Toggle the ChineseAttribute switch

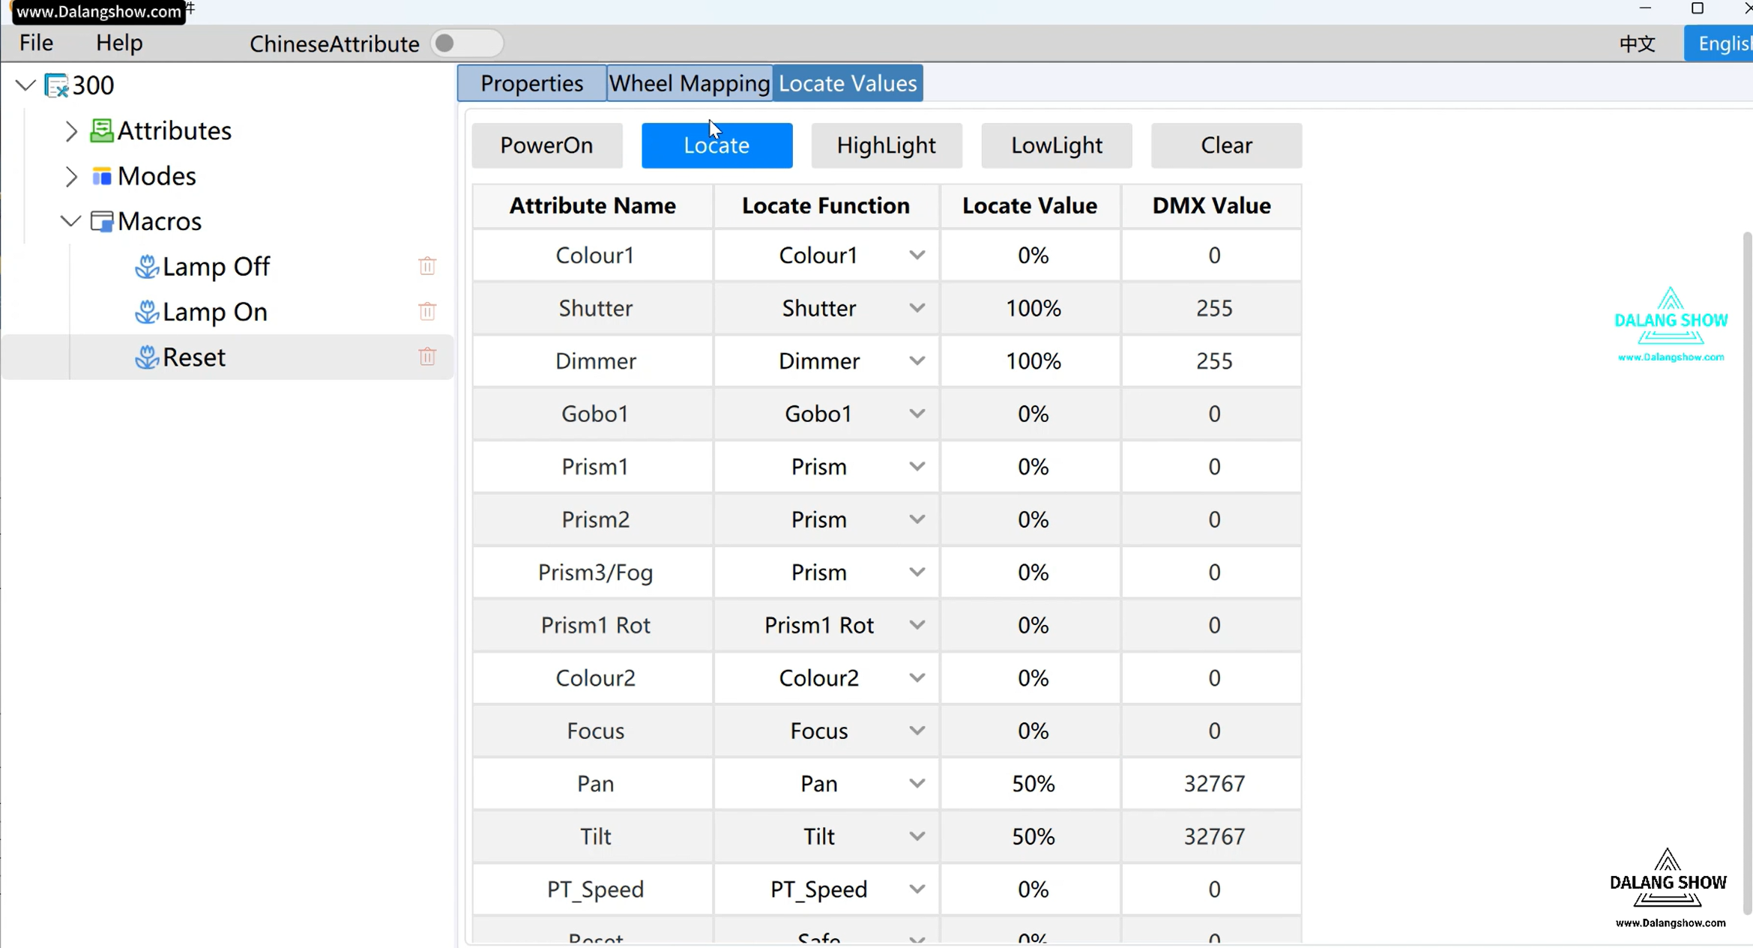466,43
